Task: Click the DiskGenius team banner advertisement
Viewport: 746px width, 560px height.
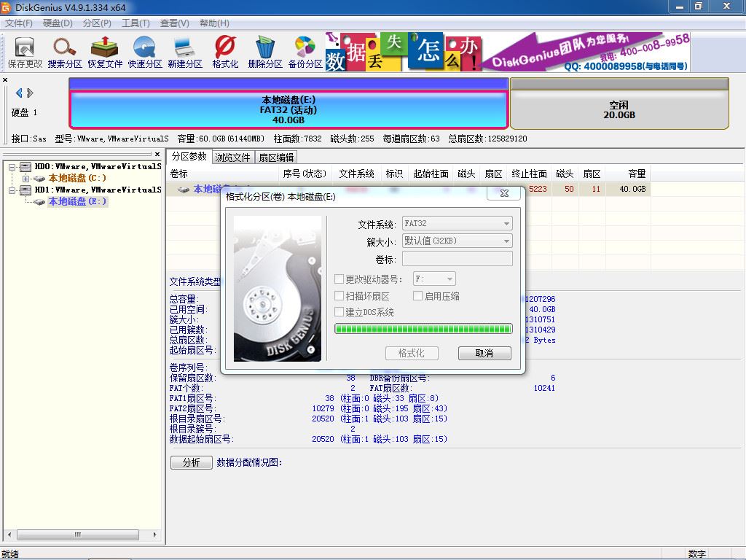Action: [x=507, y=52]
